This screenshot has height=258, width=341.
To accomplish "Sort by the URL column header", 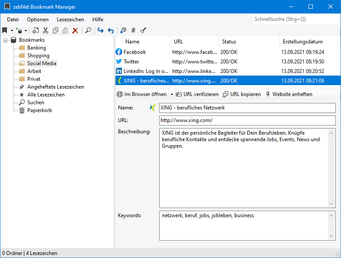I will pyautogui.click(x=195, y=42).
